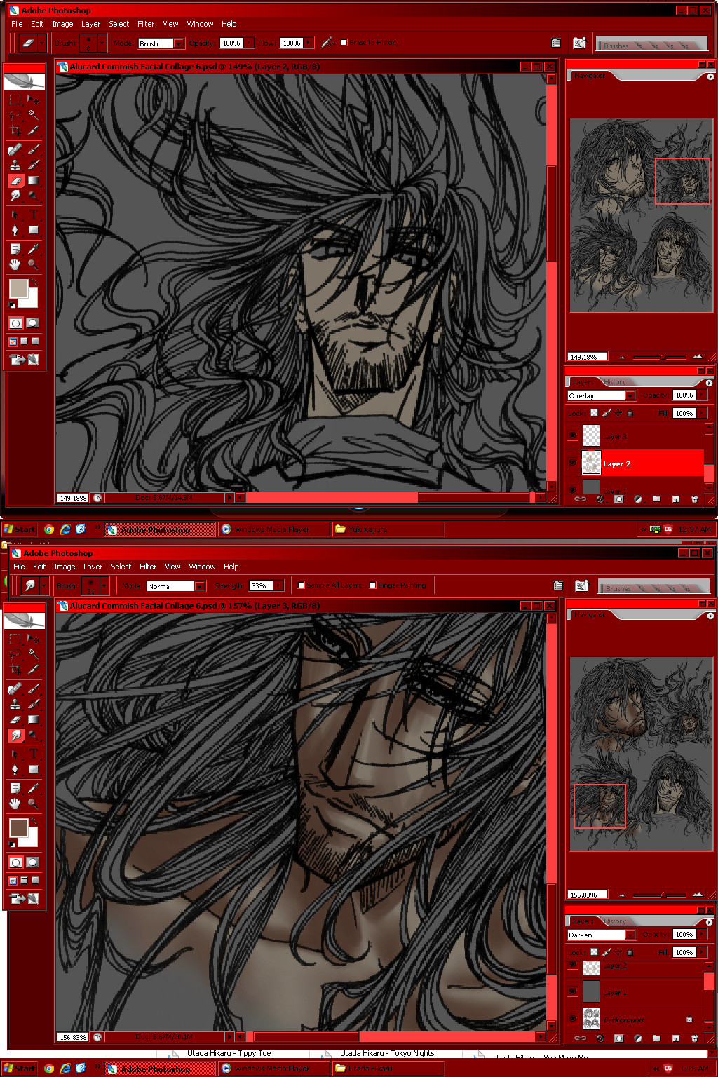Open the Select menu in the 157% window
This screenshot has height=1077, width=718.
click(121, 567)
